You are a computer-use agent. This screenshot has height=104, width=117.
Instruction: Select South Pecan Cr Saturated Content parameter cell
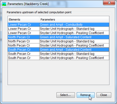click(74, 50)
